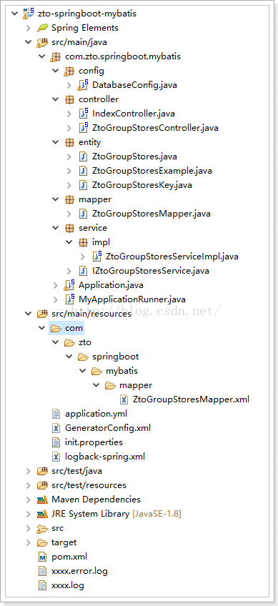Click the impl package icon
This screenshot has width=278, height=606.
[83, 242]
